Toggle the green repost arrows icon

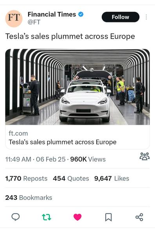(47, 217)
